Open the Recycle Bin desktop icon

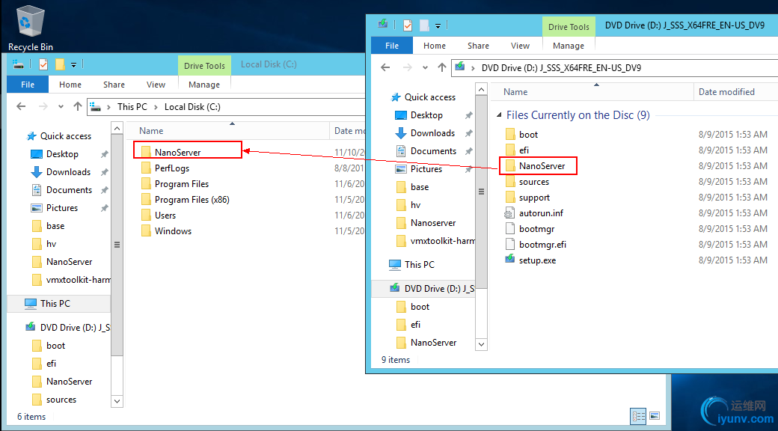30,28
